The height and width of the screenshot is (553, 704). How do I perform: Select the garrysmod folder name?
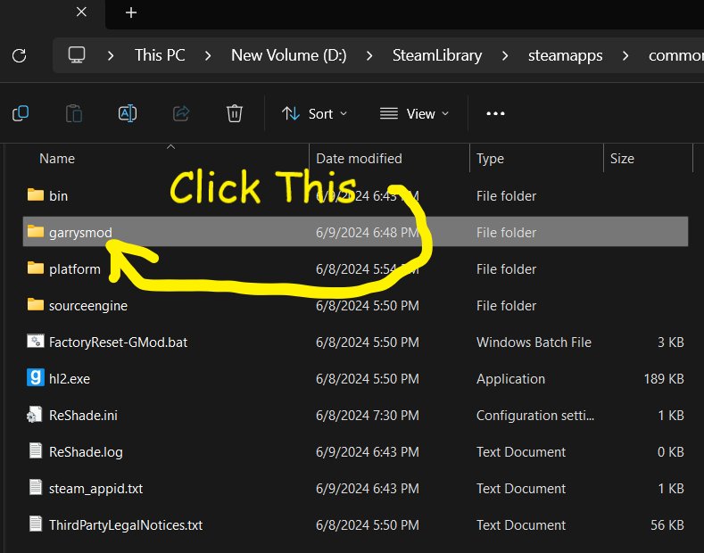tap(80, 233)
